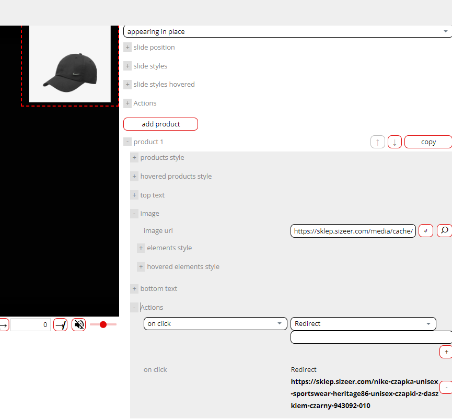Viewport: 452px width, 420px height.
Task: Click the red volume slider handle
Action: pos(103,325)
